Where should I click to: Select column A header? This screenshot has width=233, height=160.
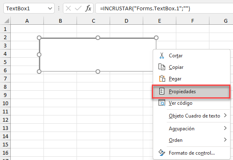[27, 21]
